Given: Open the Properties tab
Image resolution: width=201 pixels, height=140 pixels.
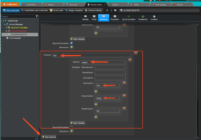Looking at the screenshot, I should pyautogui.click(x=115, y=18).
